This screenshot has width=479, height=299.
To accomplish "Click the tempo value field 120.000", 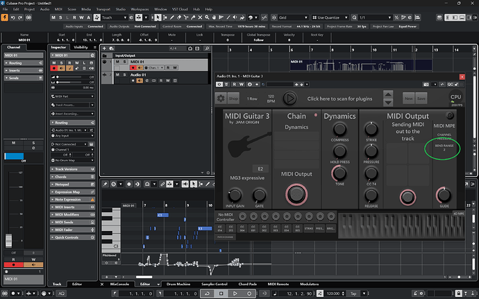I will coord(333,293).
